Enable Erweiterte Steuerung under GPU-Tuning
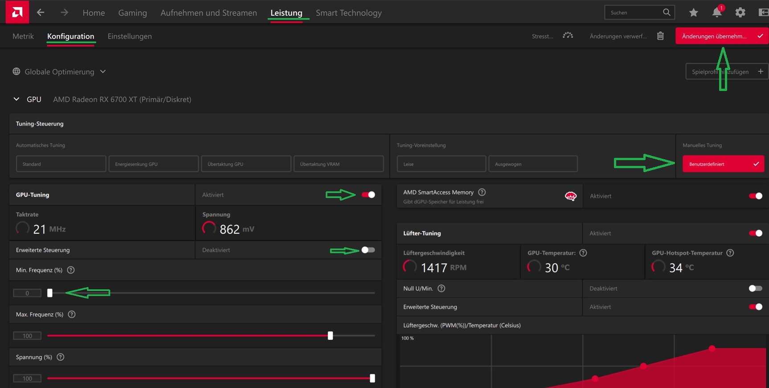Screen dimensions: 769x388 pyautogui.click(x=368, y=250)
